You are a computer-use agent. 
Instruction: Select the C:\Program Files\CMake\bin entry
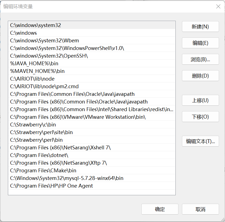(43, 171)
